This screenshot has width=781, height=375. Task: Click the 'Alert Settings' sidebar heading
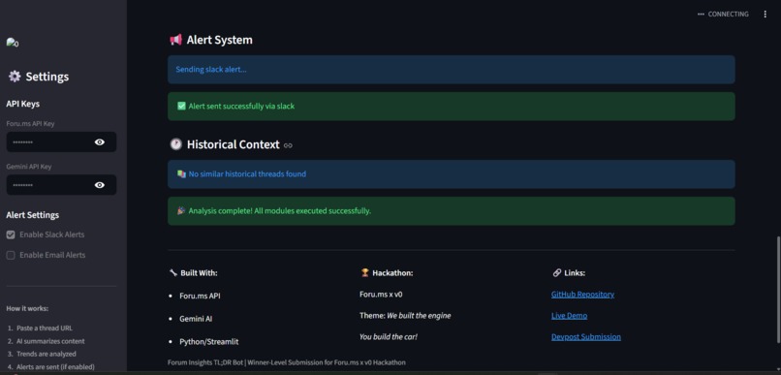point(32,215)
